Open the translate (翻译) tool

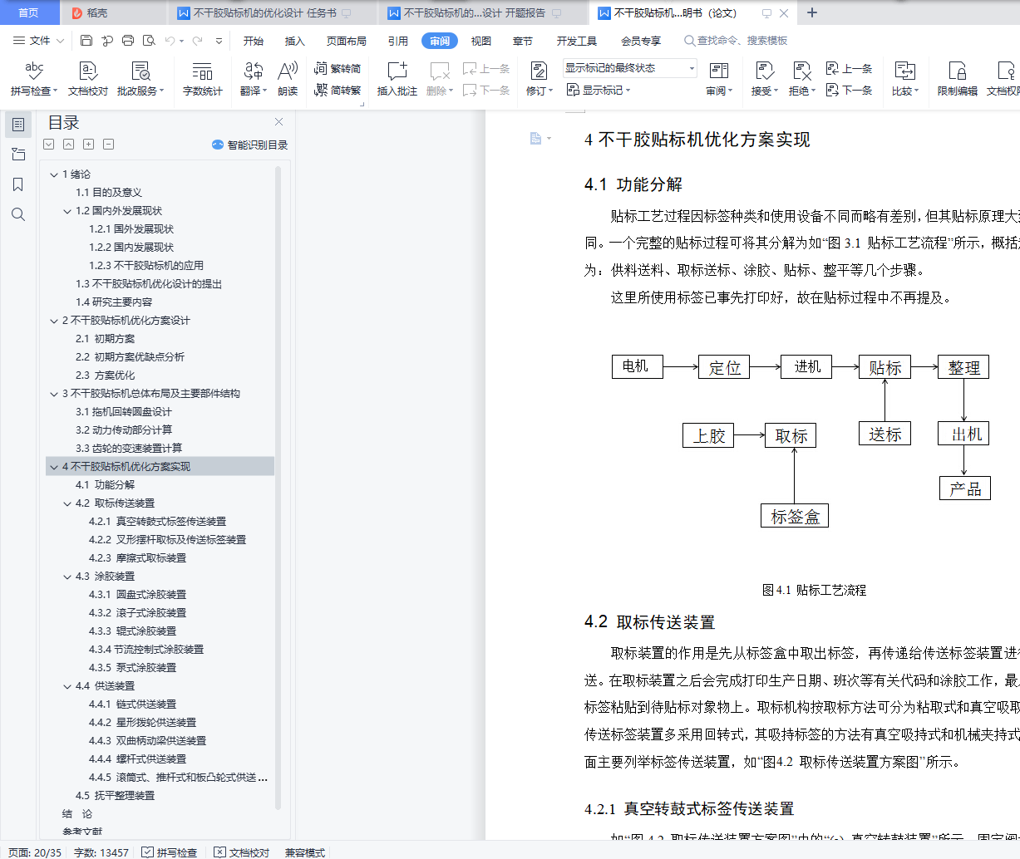(254, 79)
